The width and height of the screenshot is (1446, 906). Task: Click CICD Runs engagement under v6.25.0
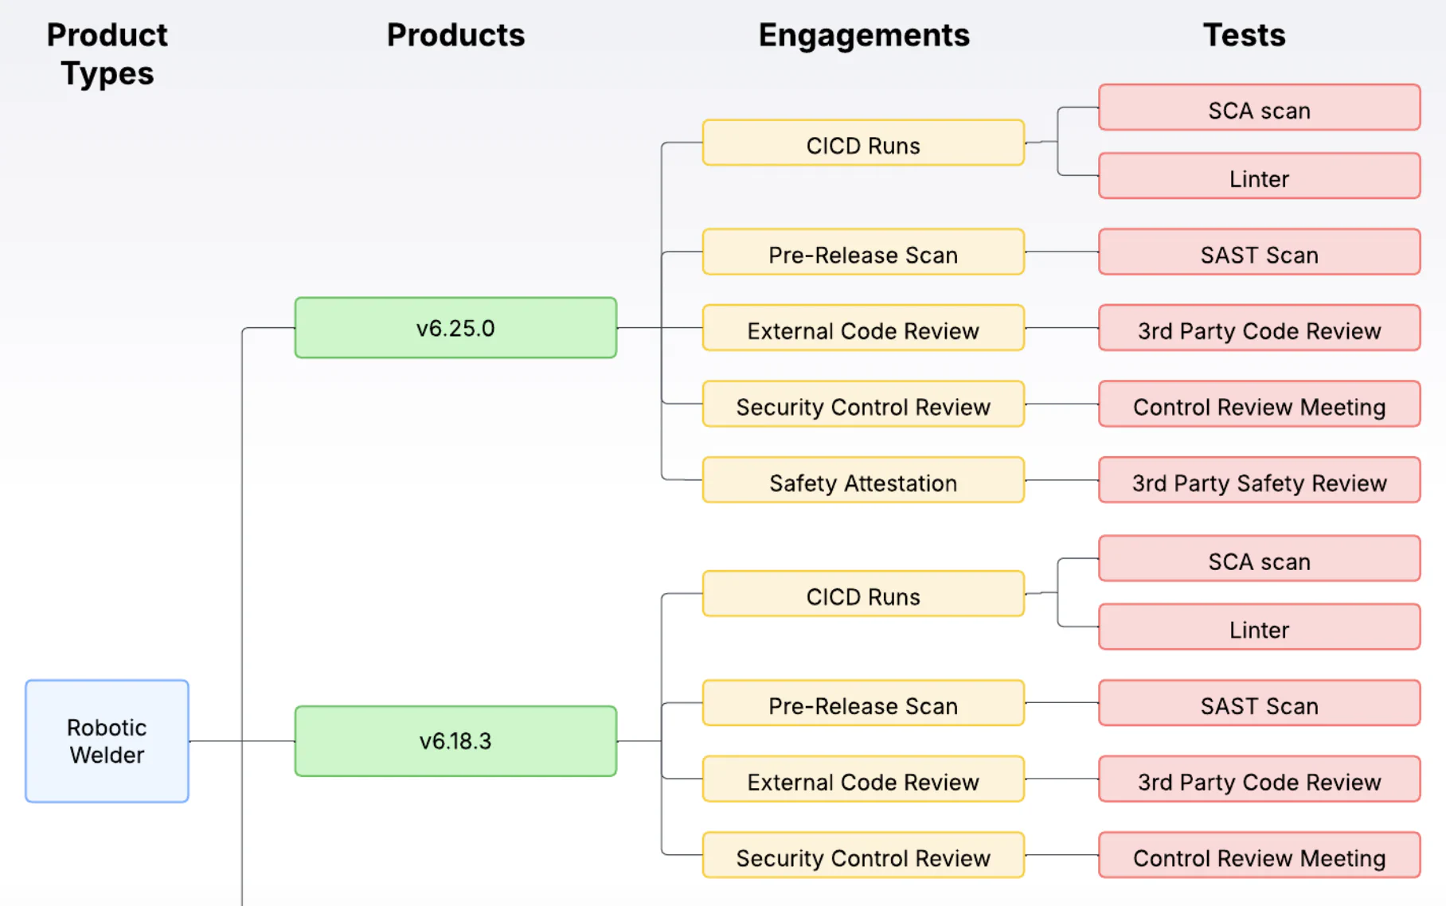(x=863, y=145)
